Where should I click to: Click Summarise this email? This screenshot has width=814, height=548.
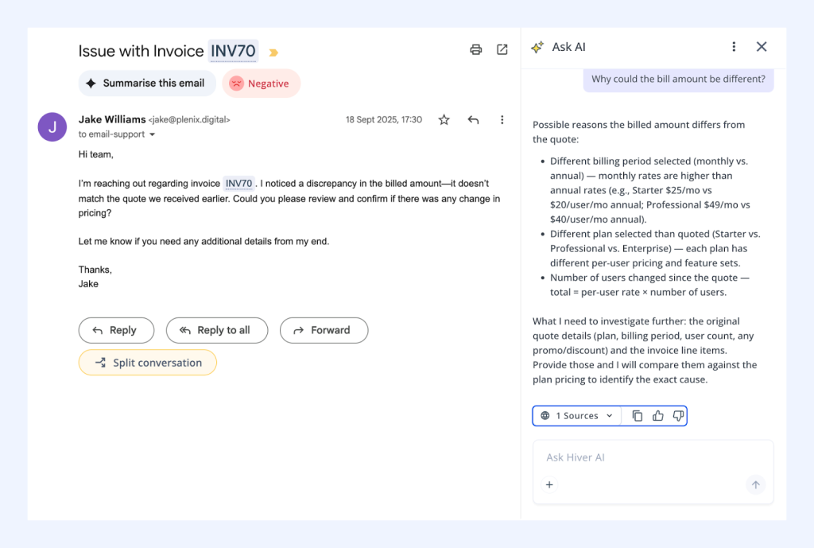[147, 83]
